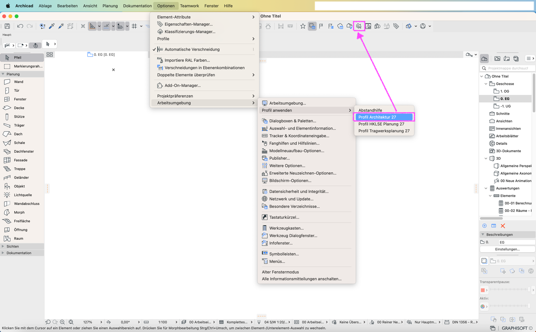The height and width of the screenshot is (332, 536).
Task: Select the Dach tool
Action: [x=22, y=134]
